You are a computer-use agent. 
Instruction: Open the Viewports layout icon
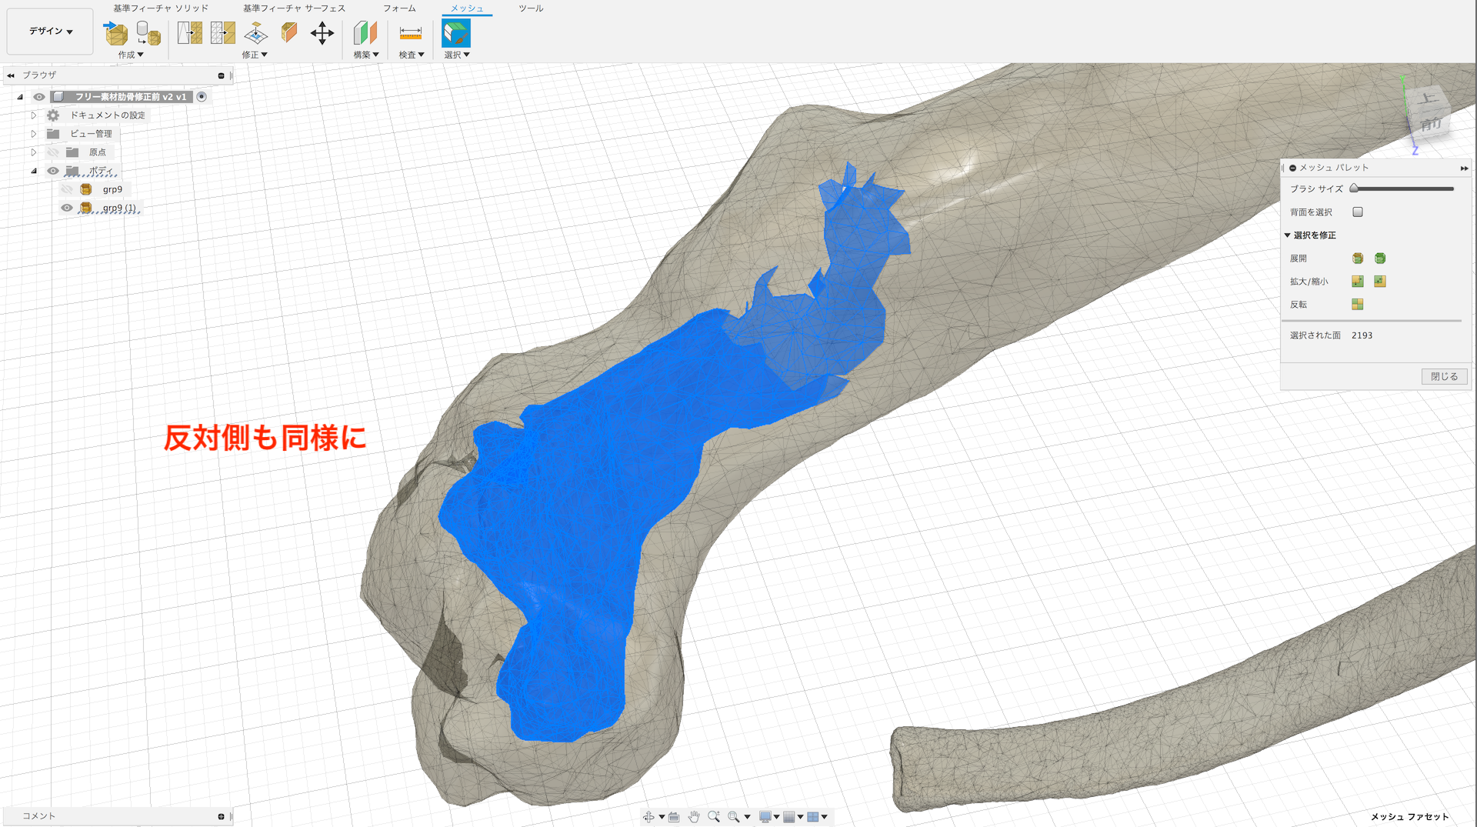coord(813,817)
